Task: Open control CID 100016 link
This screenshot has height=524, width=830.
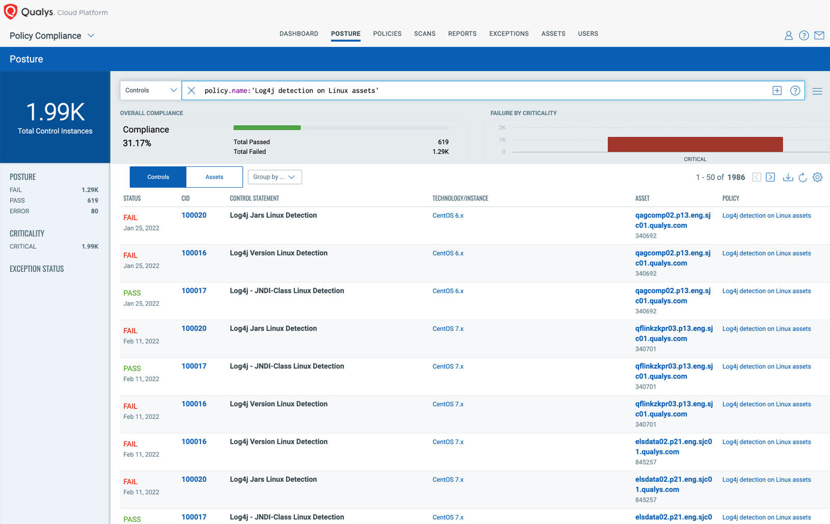Action: pos(194,253)
